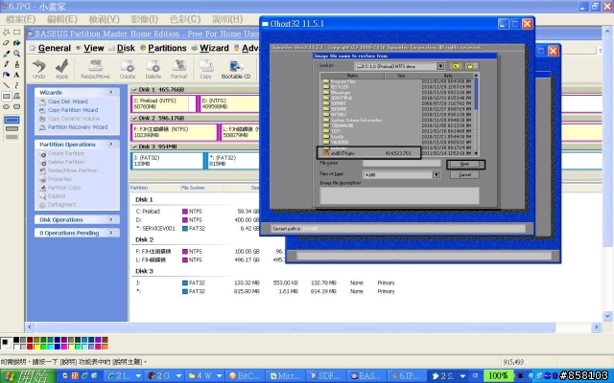
Task: Click the Resize/Move icon in EASEUS toolbar
Action: [95, 69]
